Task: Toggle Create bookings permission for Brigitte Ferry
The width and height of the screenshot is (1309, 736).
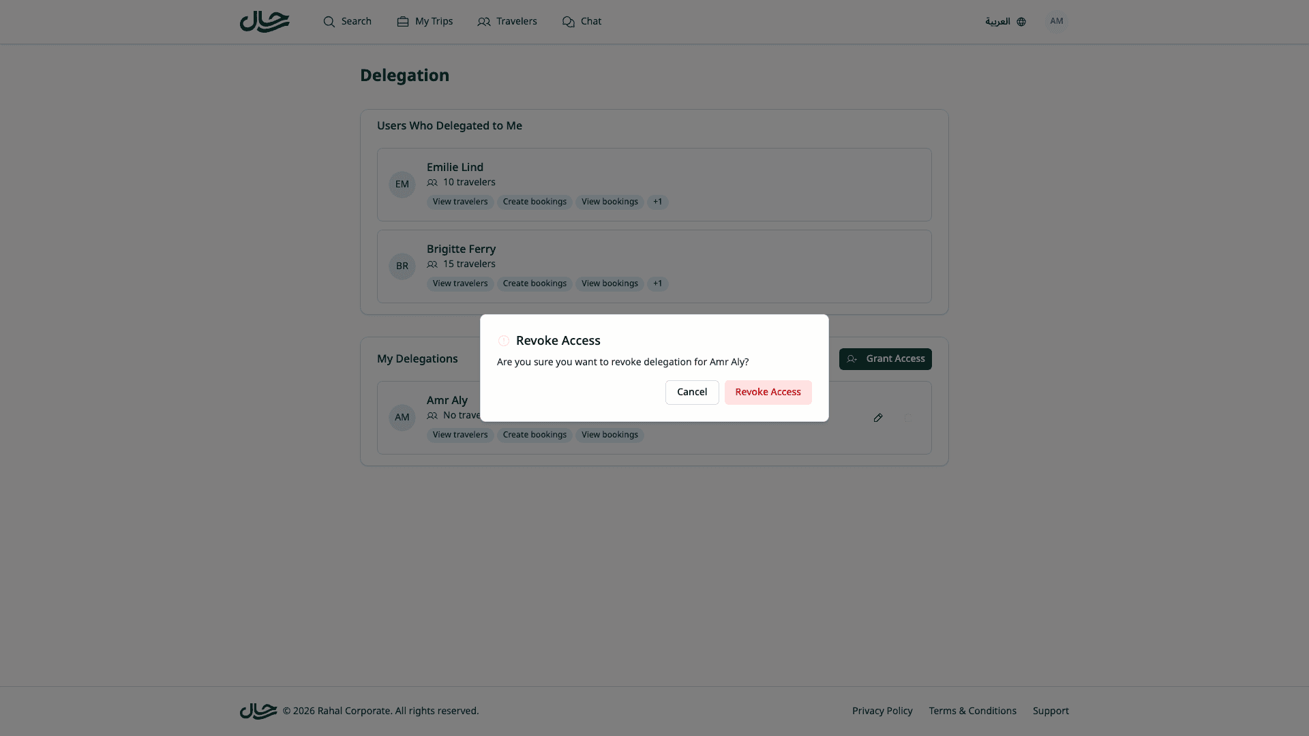Action: (x=535, y=283)
